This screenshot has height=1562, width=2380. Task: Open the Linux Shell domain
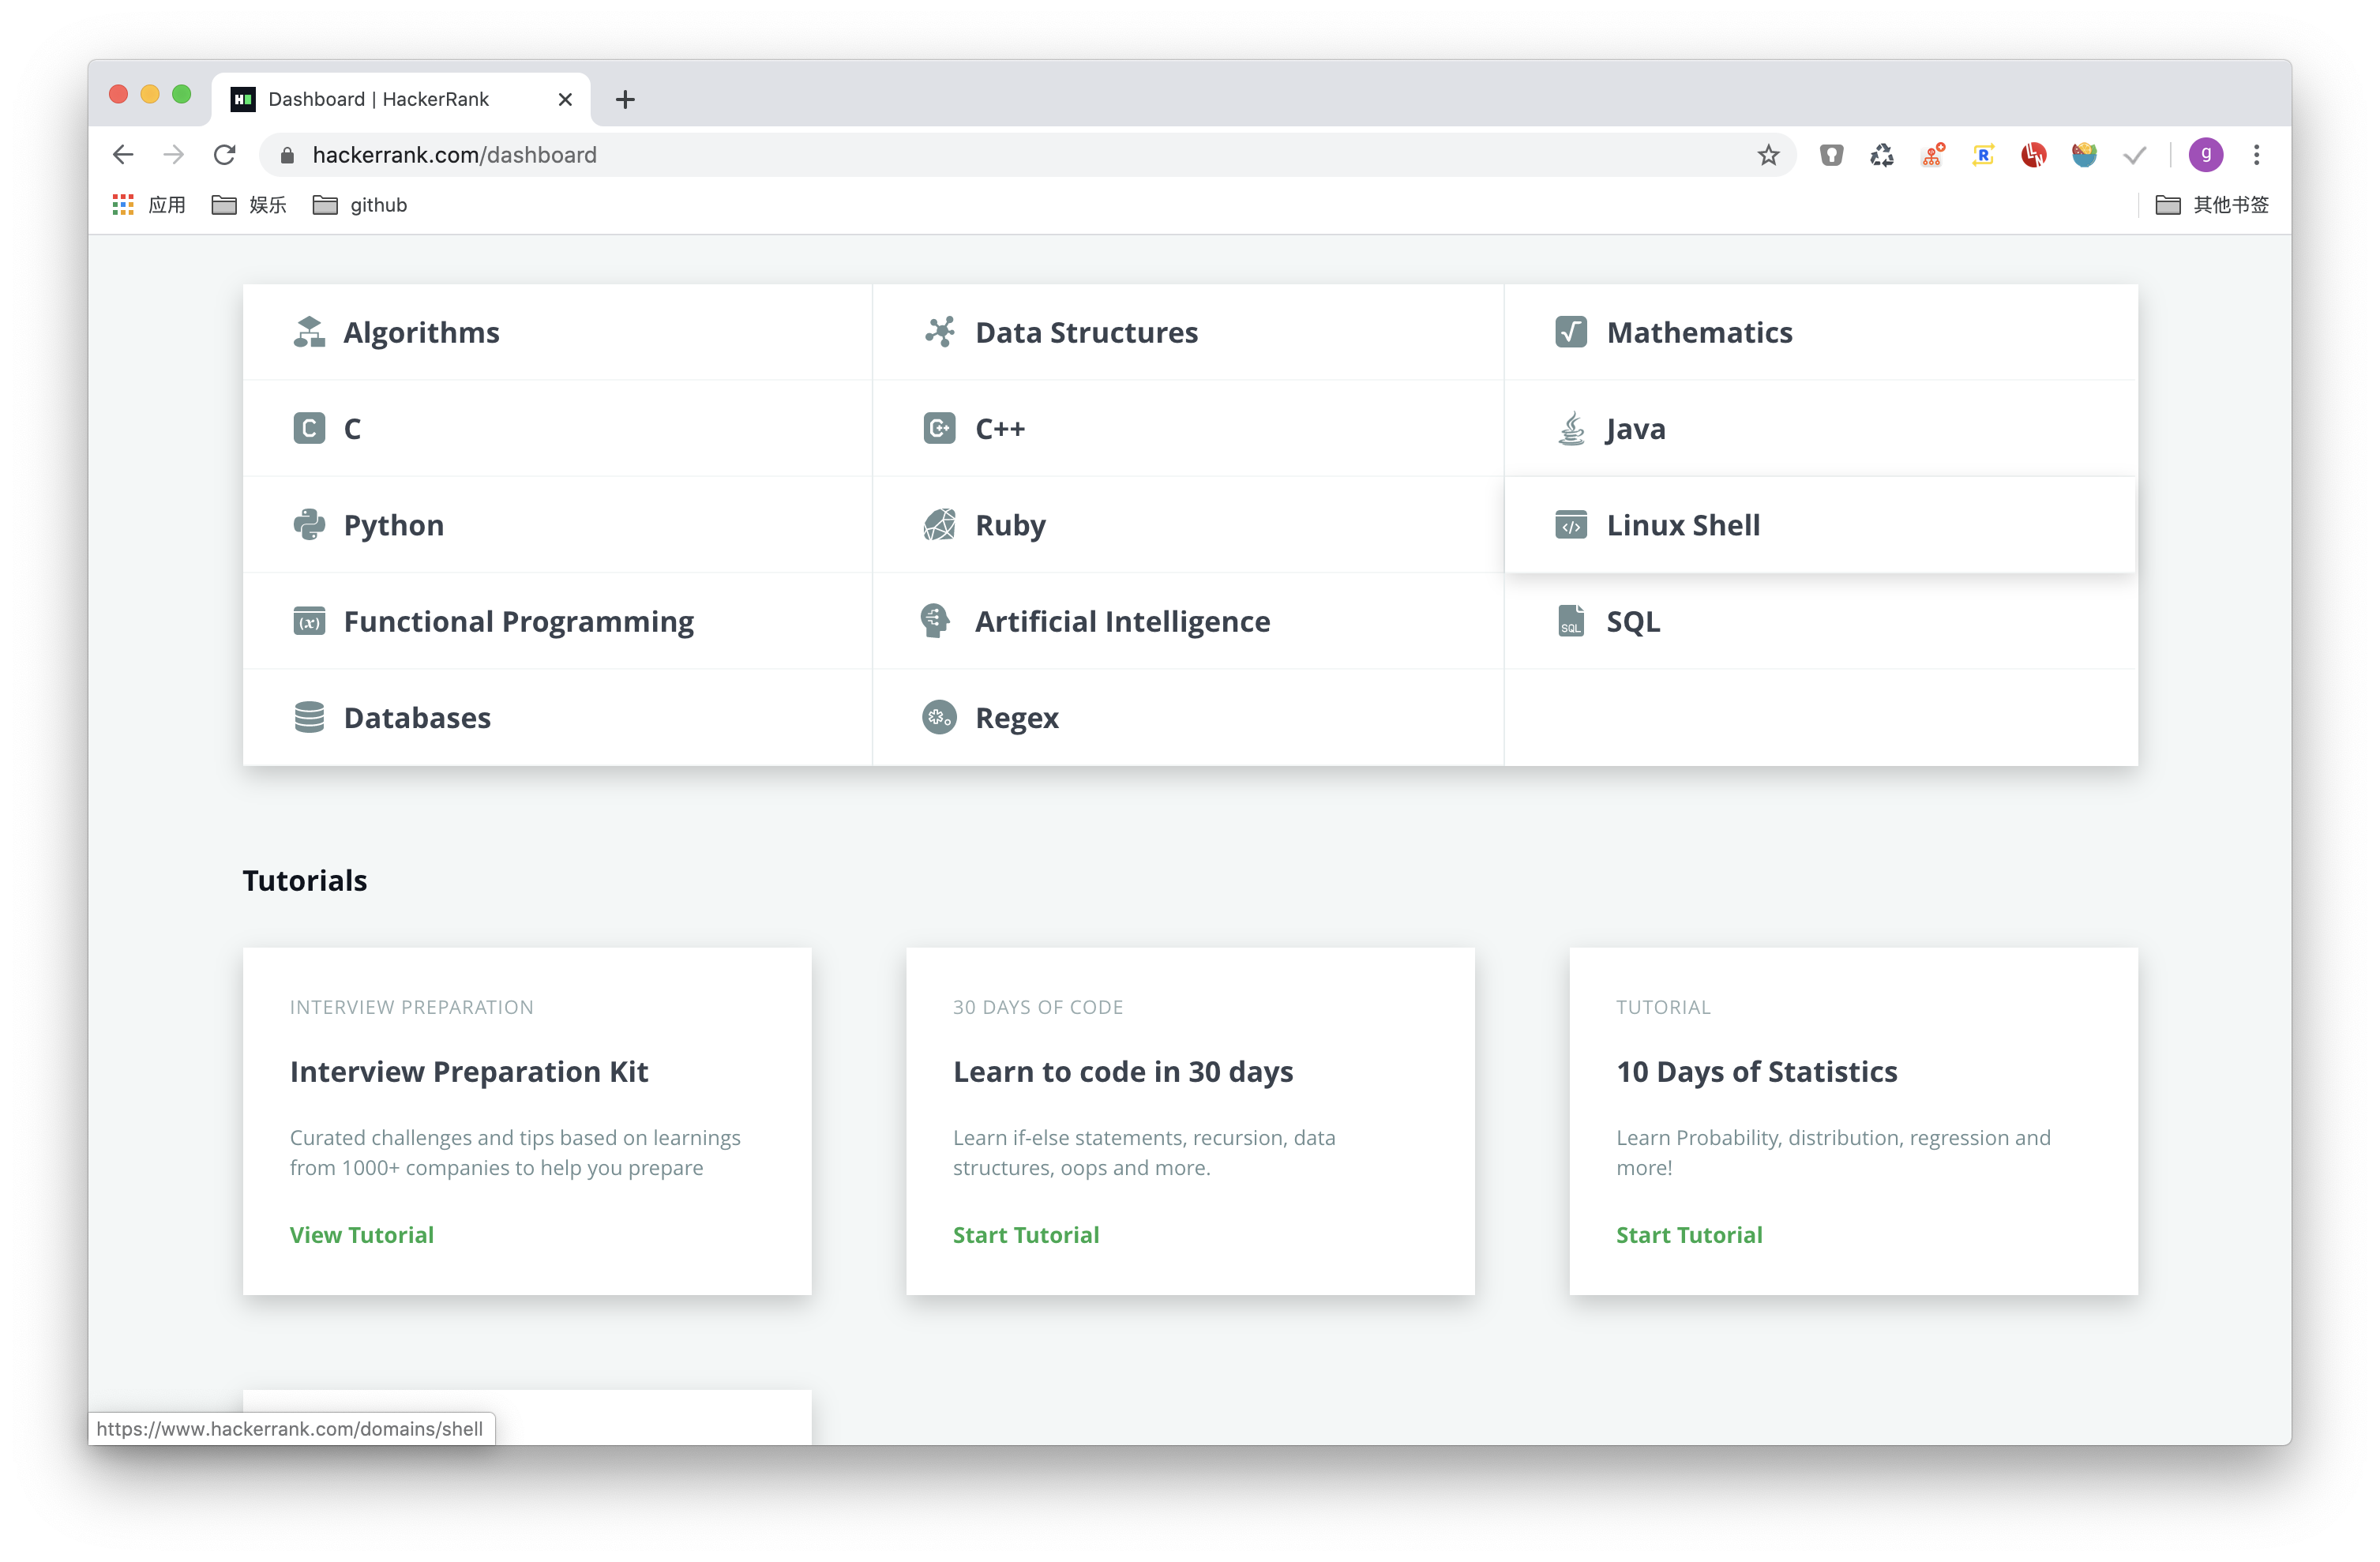(x=1821, y=525)
